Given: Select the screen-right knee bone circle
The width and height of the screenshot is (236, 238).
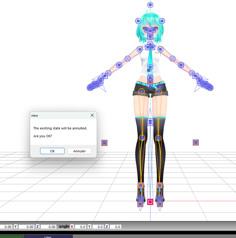Looking at the screenshot, I should point(158,138).
